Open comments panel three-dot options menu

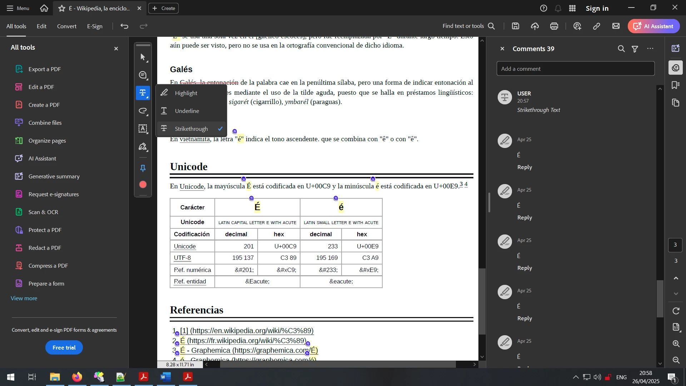point(650,49)
